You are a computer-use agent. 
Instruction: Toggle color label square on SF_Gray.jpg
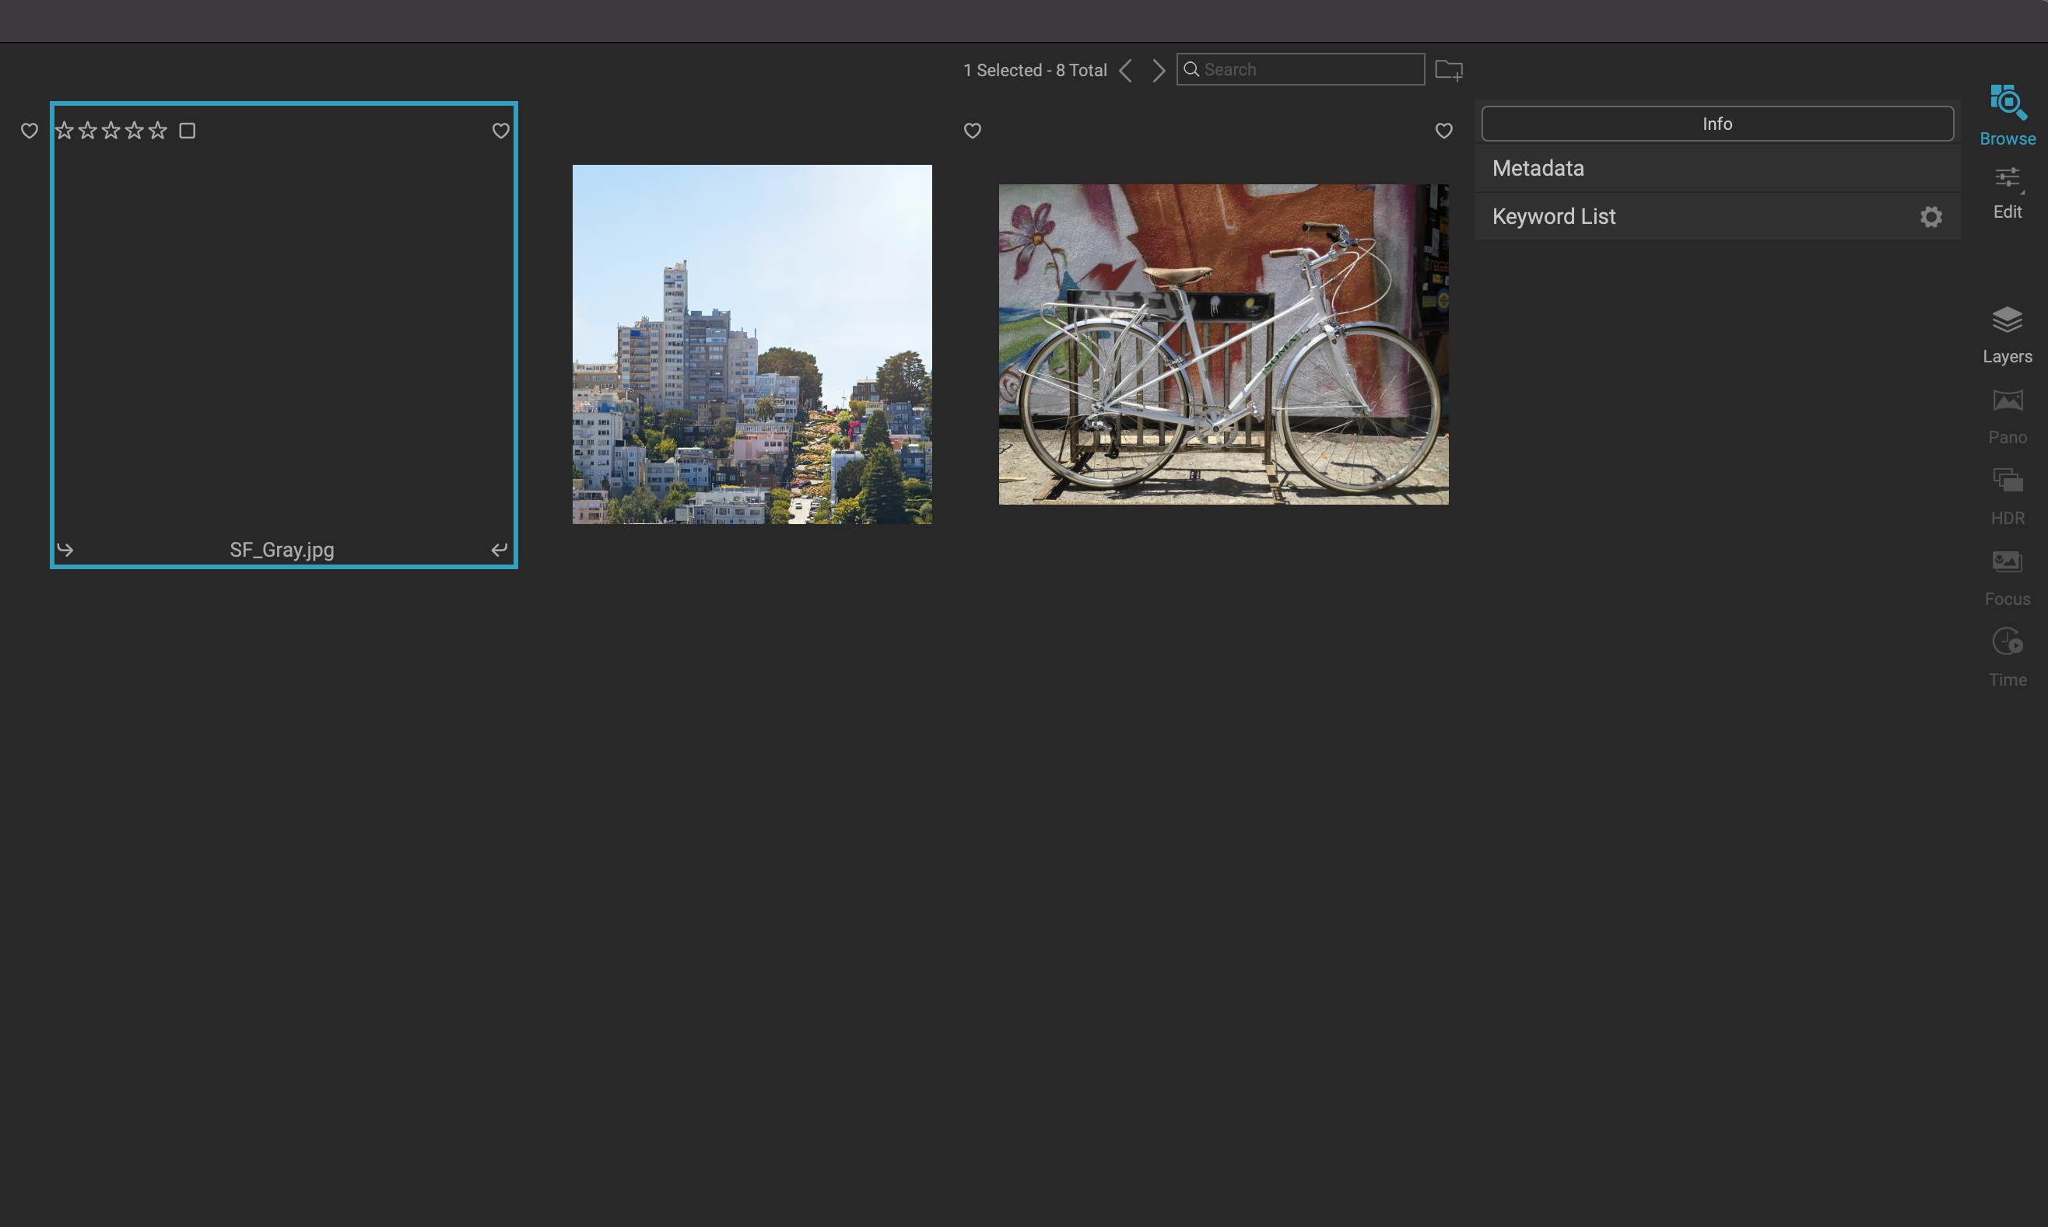click(187, 131)
